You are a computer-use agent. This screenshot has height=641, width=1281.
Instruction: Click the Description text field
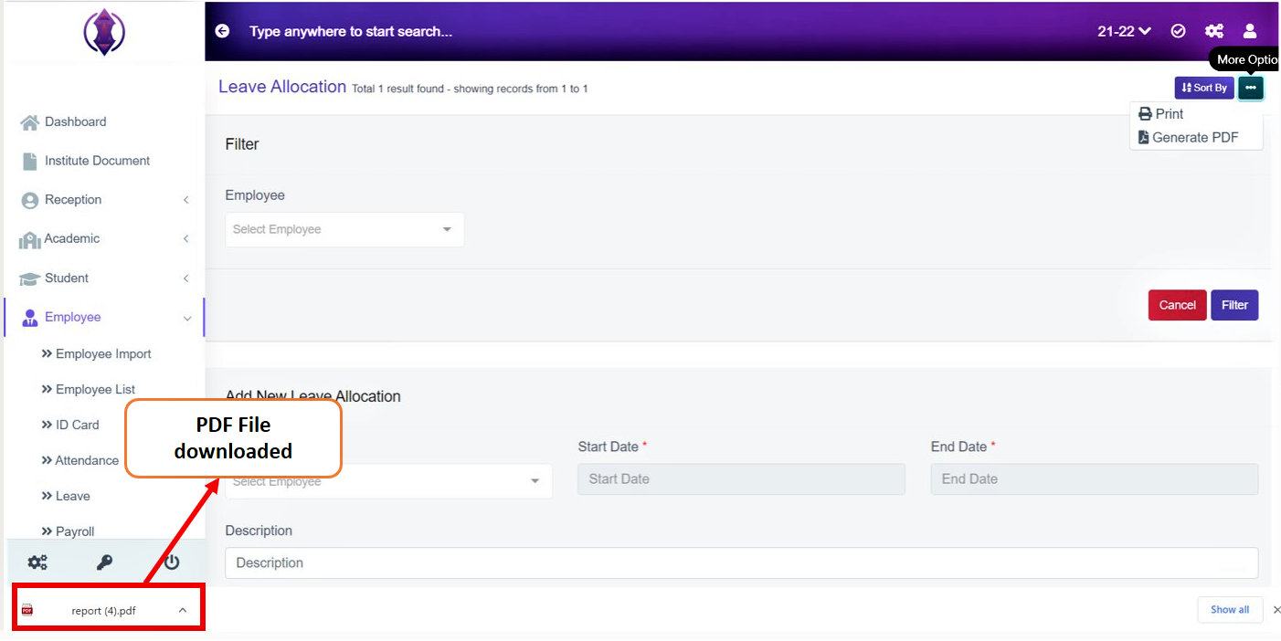(741, 563)
